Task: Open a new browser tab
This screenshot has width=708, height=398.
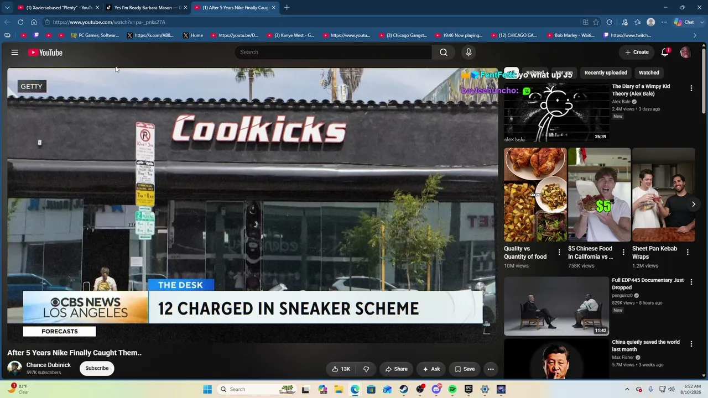Action: [x=287, y=8]
